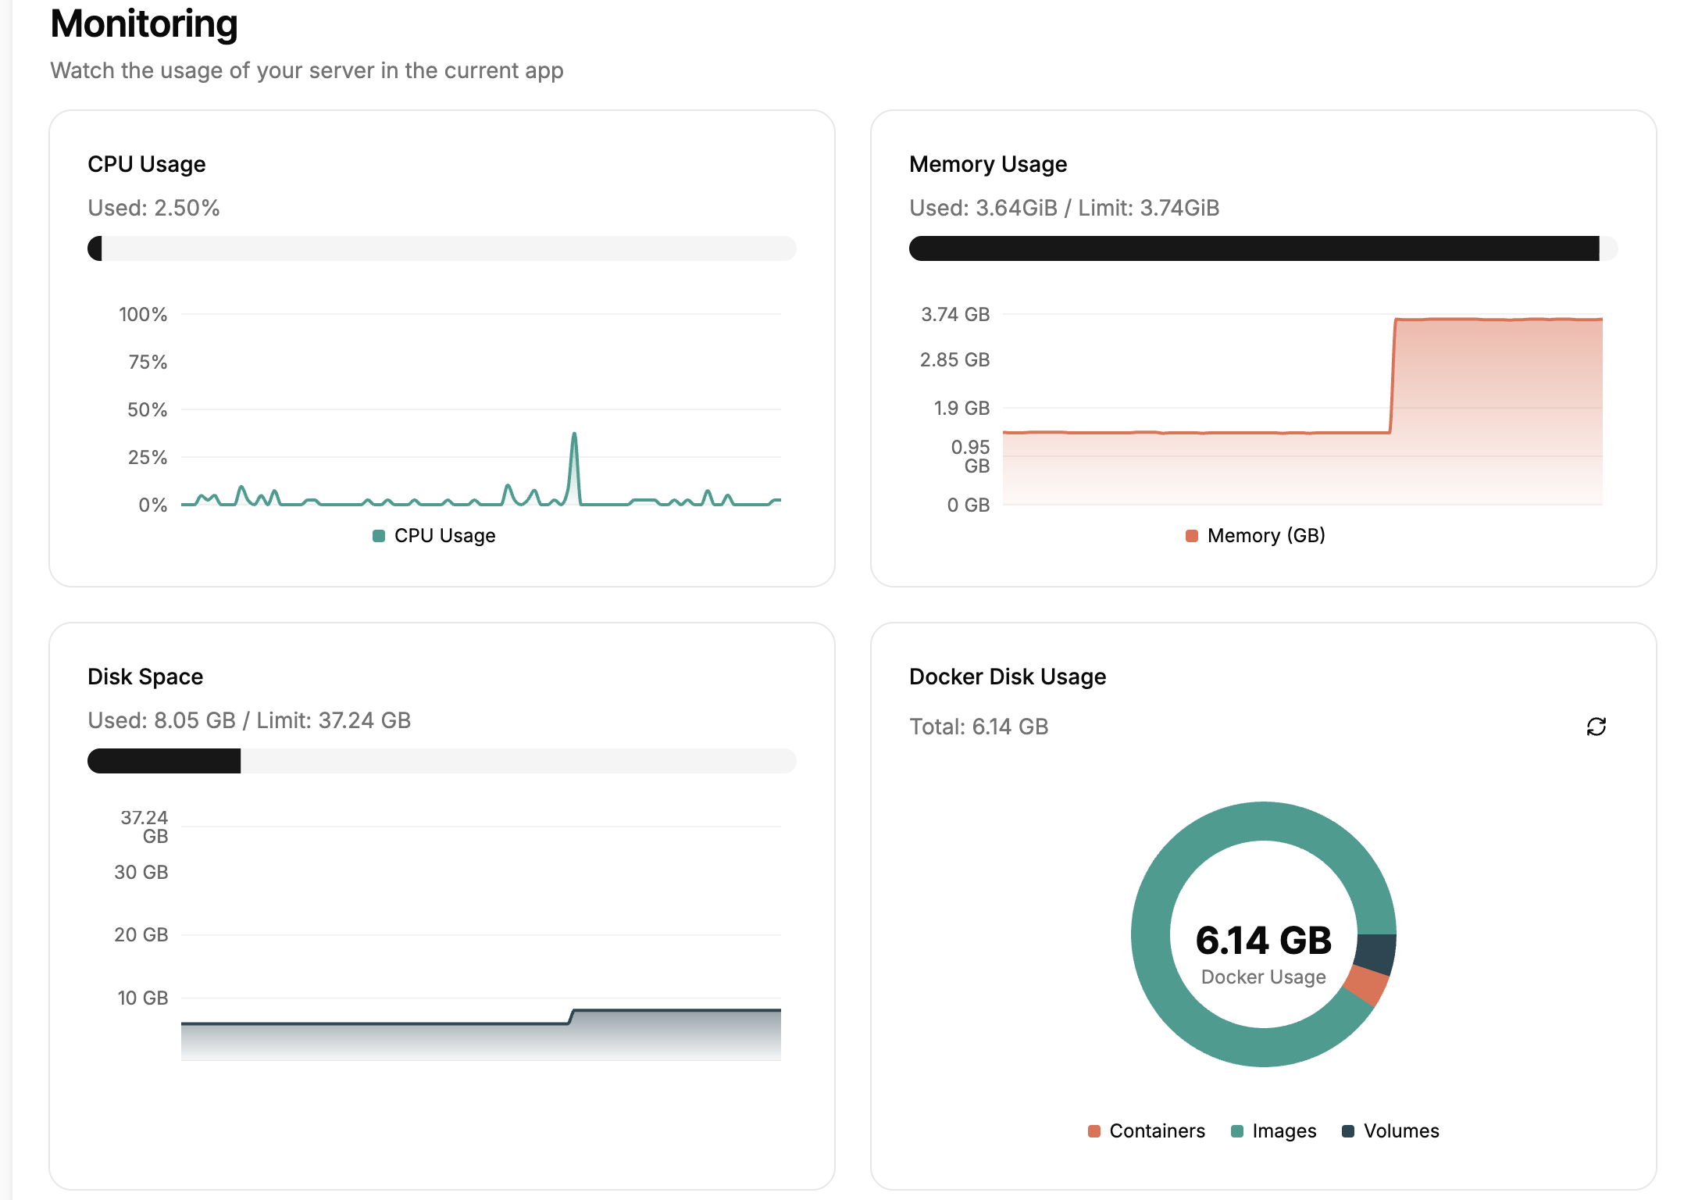Viewport: 1684px width, 1200px height.
Task: Click the 100% axis label
Action: click(143, 314)
